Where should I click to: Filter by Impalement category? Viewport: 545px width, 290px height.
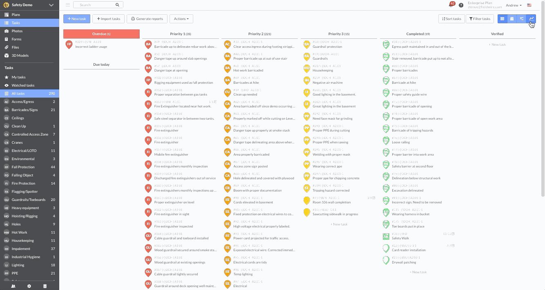tap(29, 249)
